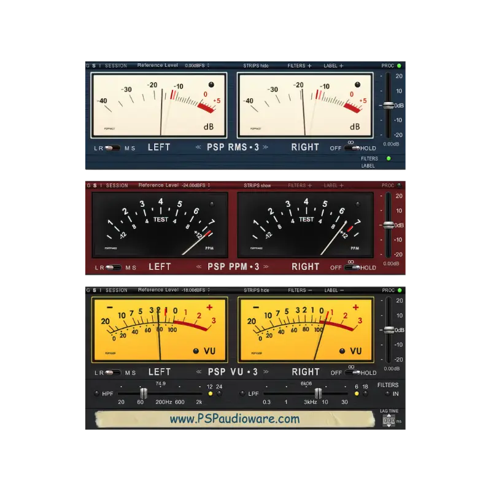Screen dimensions: 491x491
Task: Click next meter arrow beside PSP PPM•3
Action: pyautogui.click(x=266, y=267)
